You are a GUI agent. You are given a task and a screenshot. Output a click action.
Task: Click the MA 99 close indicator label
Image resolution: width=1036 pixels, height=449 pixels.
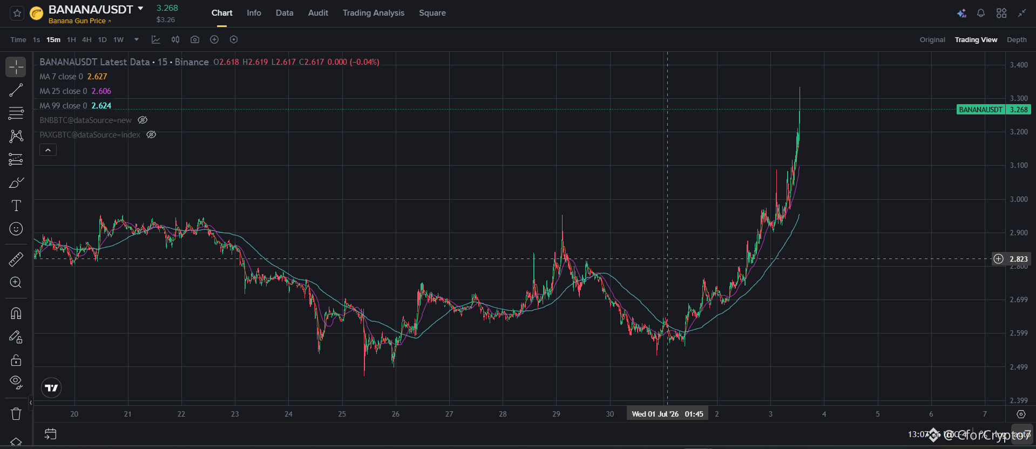tap(63, 106)
